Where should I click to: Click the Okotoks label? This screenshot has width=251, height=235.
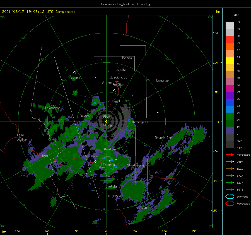tap(112, 186)
